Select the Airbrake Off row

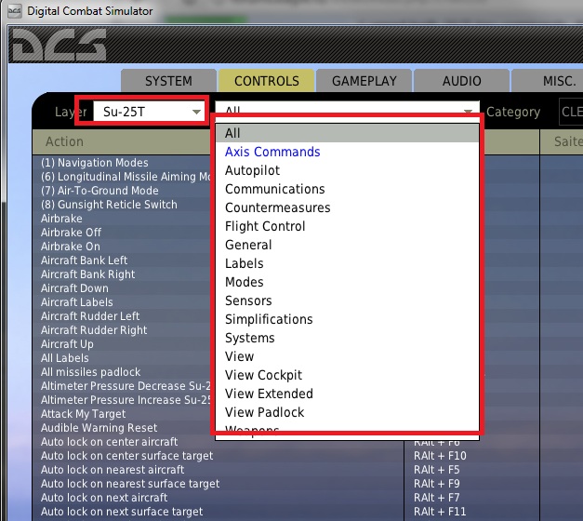click(71, 233)
